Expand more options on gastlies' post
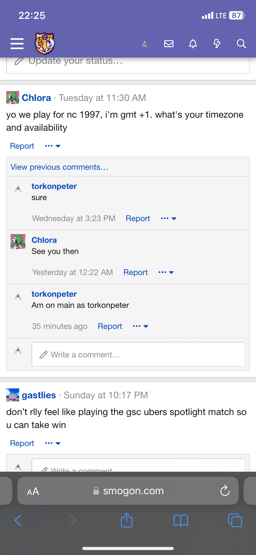 tap(53, 443)
